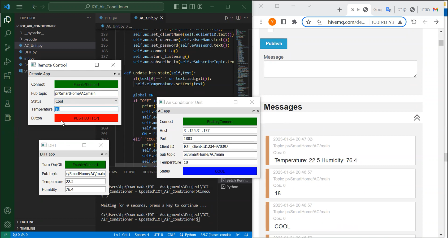Expand the __pycache__ folder
448x238 pixels.
[x=34, y=33]
